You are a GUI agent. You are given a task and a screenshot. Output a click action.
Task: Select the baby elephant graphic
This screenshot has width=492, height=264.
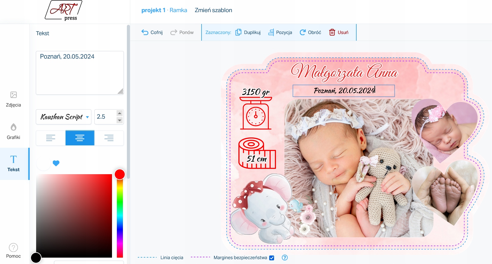tap(262, 209)
